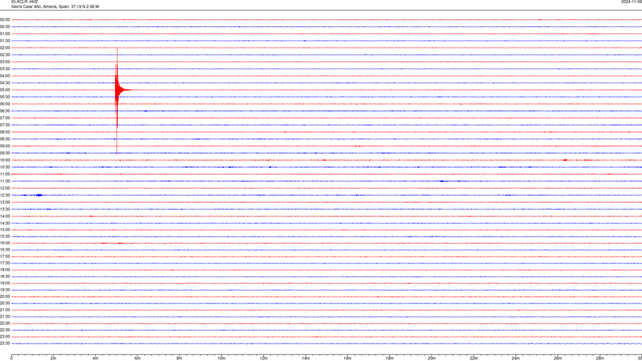Click the "23:30" time label
642x361 pixels.
[5, 344]
